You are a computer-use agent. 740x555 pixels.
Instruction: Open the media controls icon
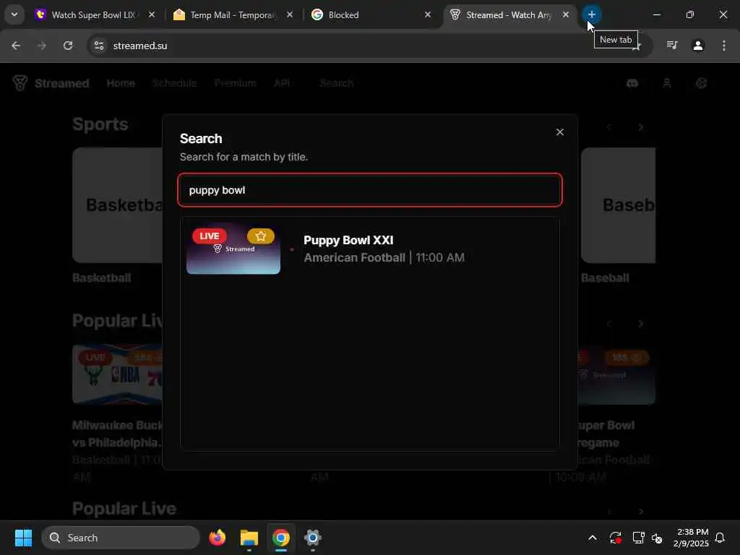(672, 46)
